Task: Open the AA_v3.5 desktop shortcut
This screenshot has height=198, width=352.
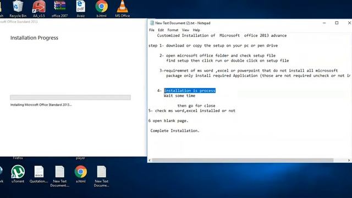Action: (39, 9)
